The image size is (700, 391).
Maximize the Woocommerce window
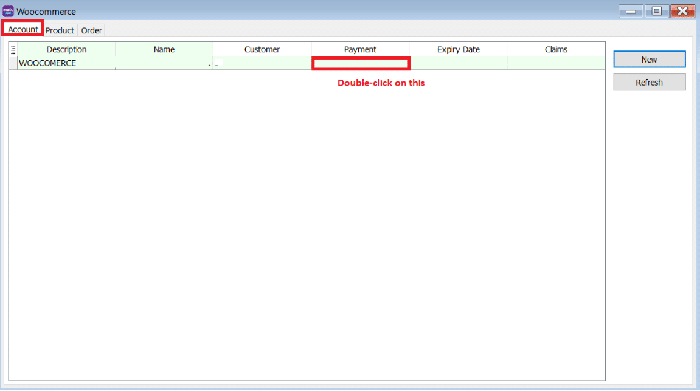pyautogui.click(x=656, y=11)
